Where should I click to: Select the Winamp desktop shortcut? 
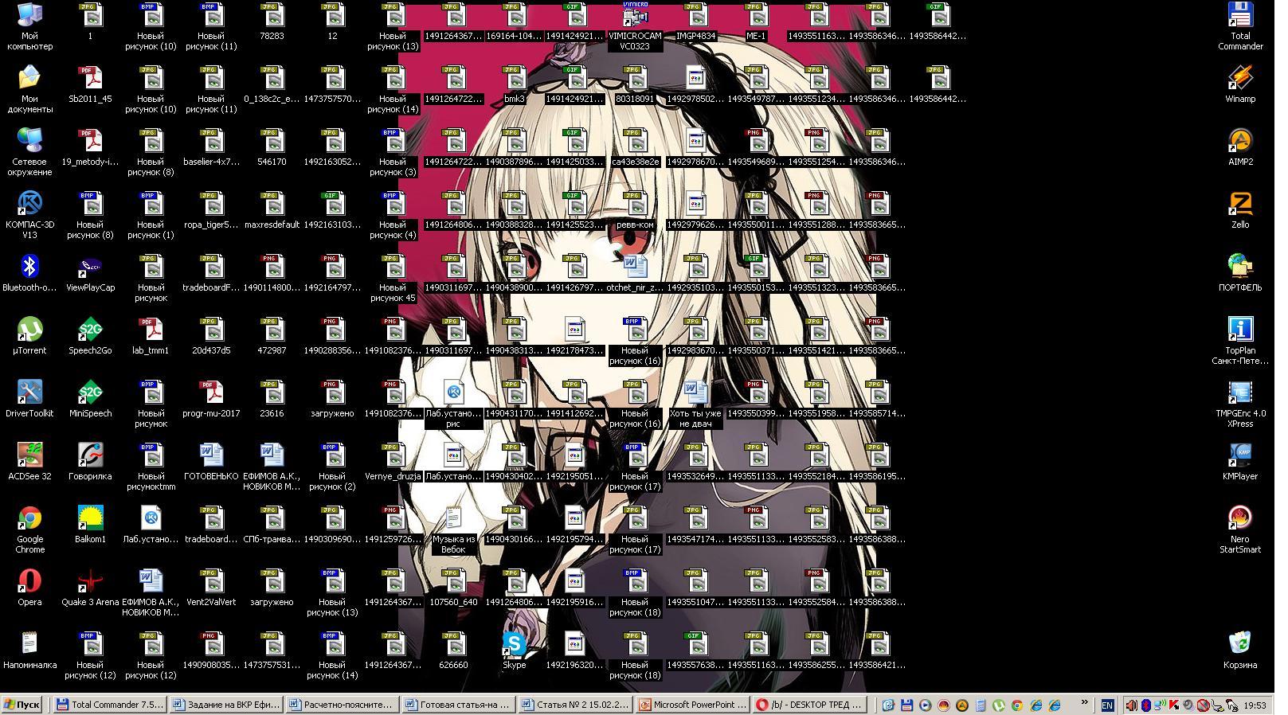tap(1240, 84)
